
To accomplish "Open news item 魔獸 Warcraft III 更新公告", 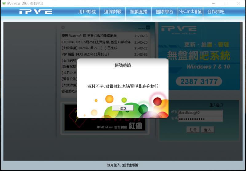I will pos(89,36).
